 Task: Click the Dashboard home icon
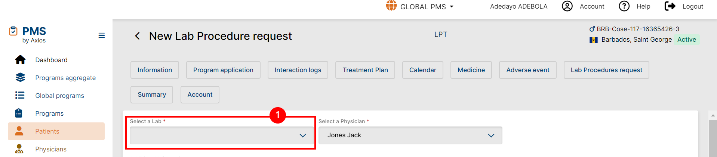(20, 60)
